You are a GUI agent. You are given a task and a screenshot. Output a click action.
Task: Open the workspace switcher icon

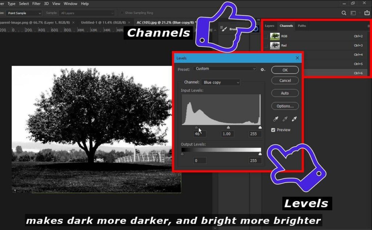[x=353, y=13]
